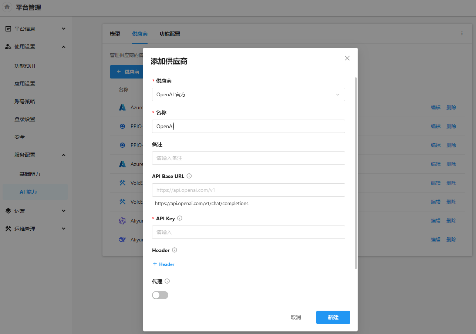Click 取消 to cancel the dialog
This screenshot has width=476, height=334.
click(296, 317)
